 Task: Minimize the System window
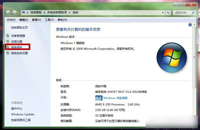177,4
